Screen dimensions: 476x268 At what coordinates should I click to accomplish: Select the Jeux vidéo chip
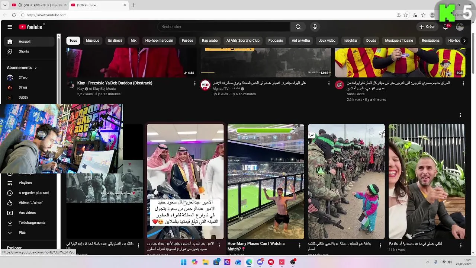coord(327,41)
